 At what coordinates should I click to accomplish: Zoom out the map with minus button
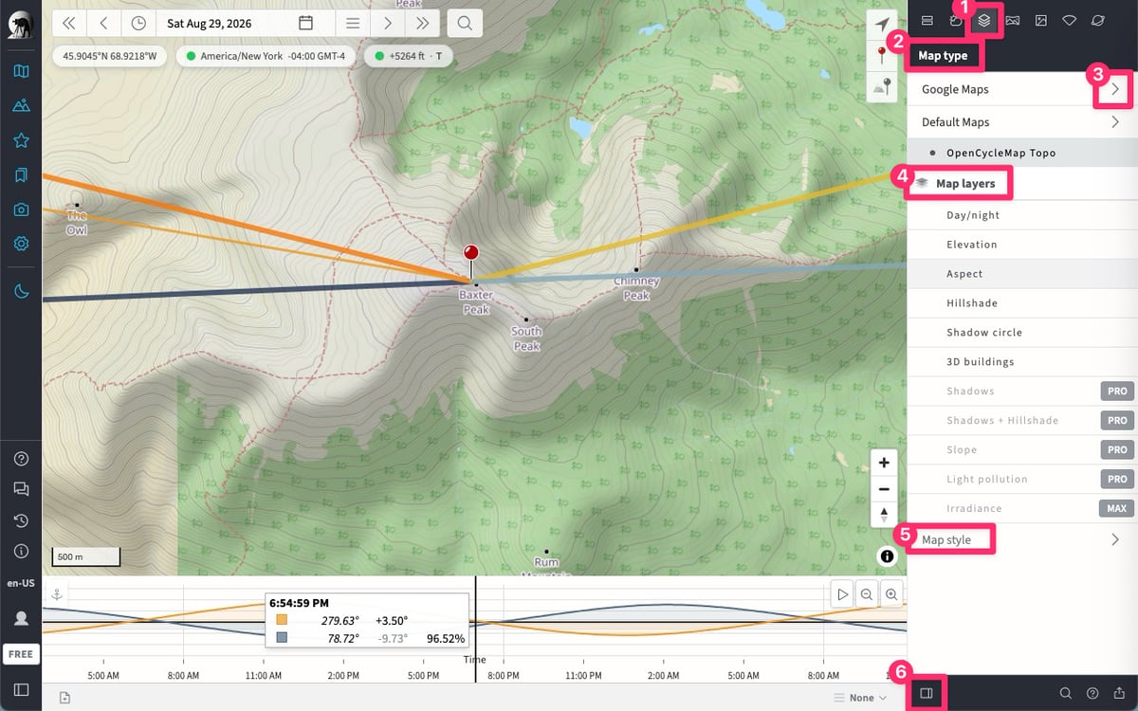(884, 489)
